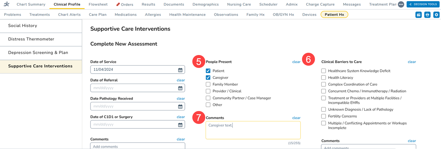Image resolution: width=441 pixels, height=149 pixels.
Task: Uncheck the Caregiver checkbox
Action: (x=208, y=78)
